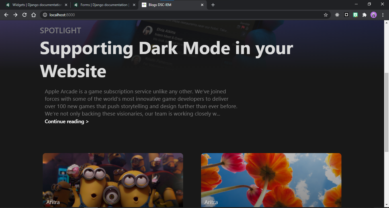This screenshot has height=208, width=389.
Task: Open a new browser tab
Action: (x=213, y=5)
